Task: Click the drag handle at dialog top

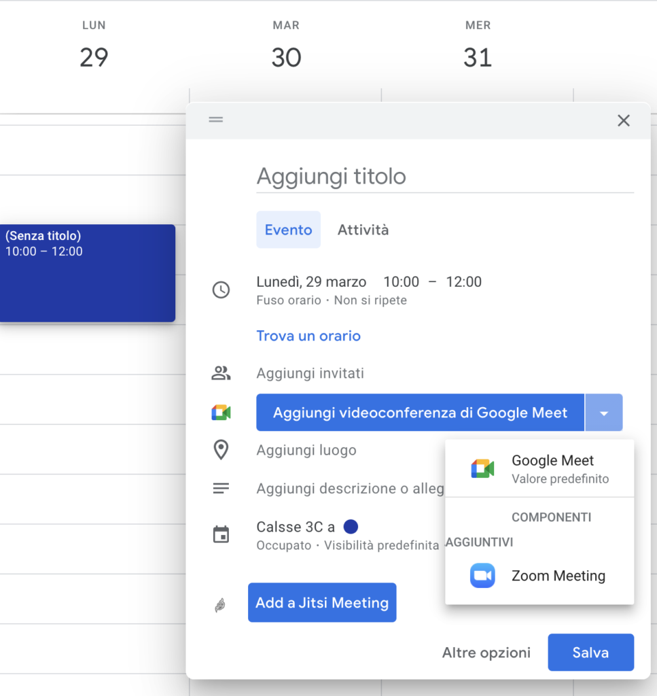Action: tap(216, 120)
